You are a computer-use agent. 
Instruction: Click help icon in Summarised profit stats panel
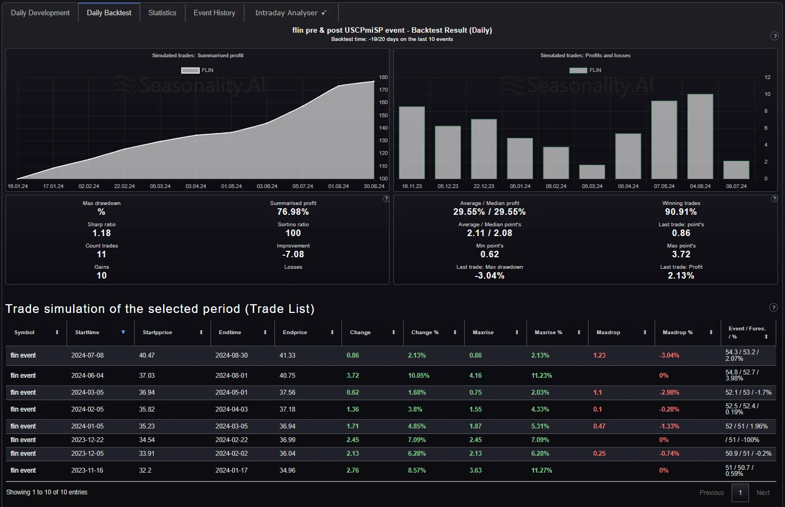click(386, 199)
